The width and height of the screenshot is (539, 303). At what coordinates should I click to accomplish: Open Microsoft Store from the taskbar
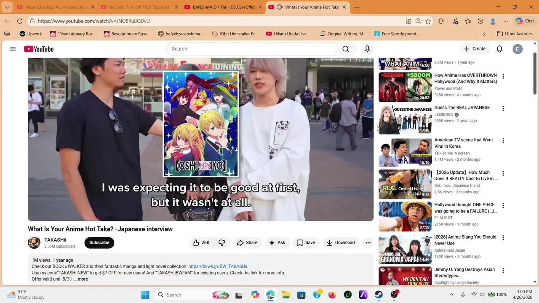[x=301, y=295]
